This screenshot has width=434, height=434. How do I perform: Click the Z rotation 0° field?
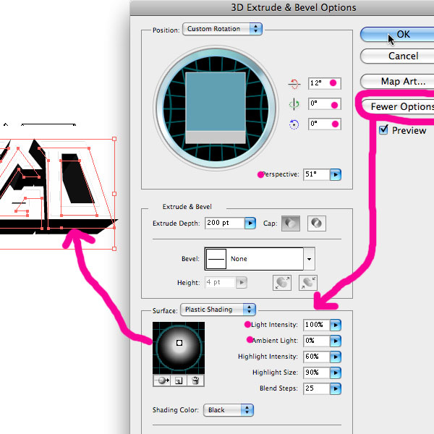point(325,124)
